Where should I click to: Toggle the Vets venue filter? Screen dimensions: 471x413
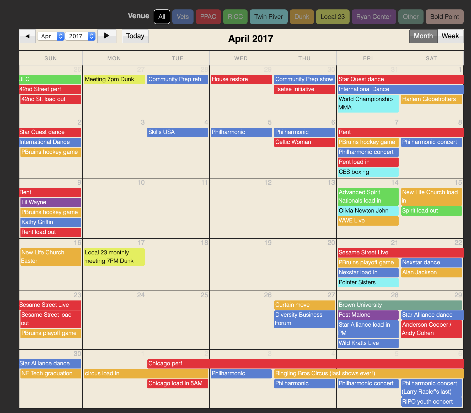click(x=183, y=17)
